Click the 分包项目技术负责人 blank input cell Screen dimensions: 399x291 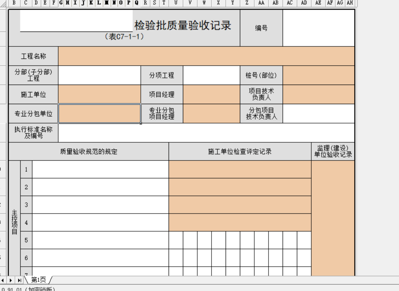tap(318, 114)
